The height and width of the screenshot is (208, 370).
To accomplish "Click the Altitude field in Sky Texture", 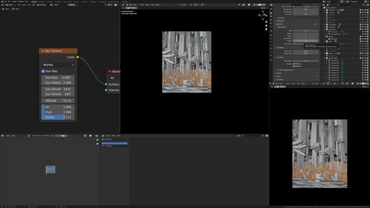I will click(58, 101).
